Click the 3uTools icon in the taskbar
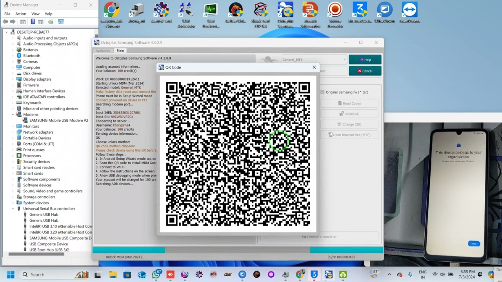The height and width of the screenshot is (282, 502). click(314, 275)
